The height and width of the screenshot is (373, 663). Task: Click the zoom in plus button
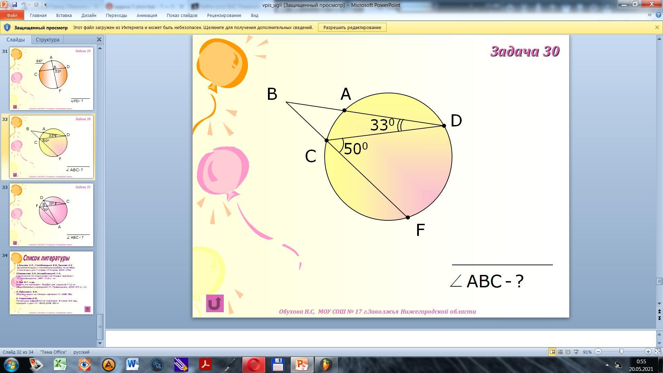point(648,352)
